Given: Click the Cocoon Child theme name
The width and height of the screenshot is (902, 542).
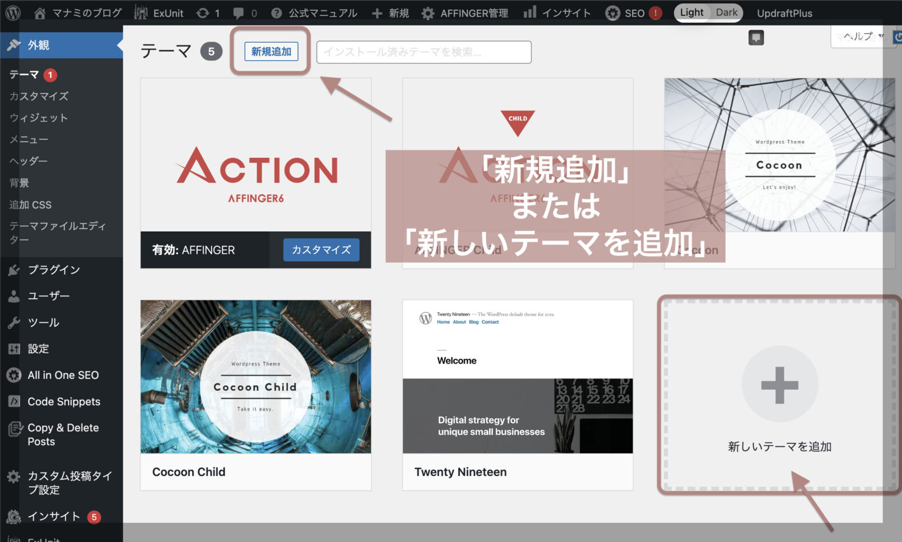Looking at the screenshot, I should tap(189, 472).
